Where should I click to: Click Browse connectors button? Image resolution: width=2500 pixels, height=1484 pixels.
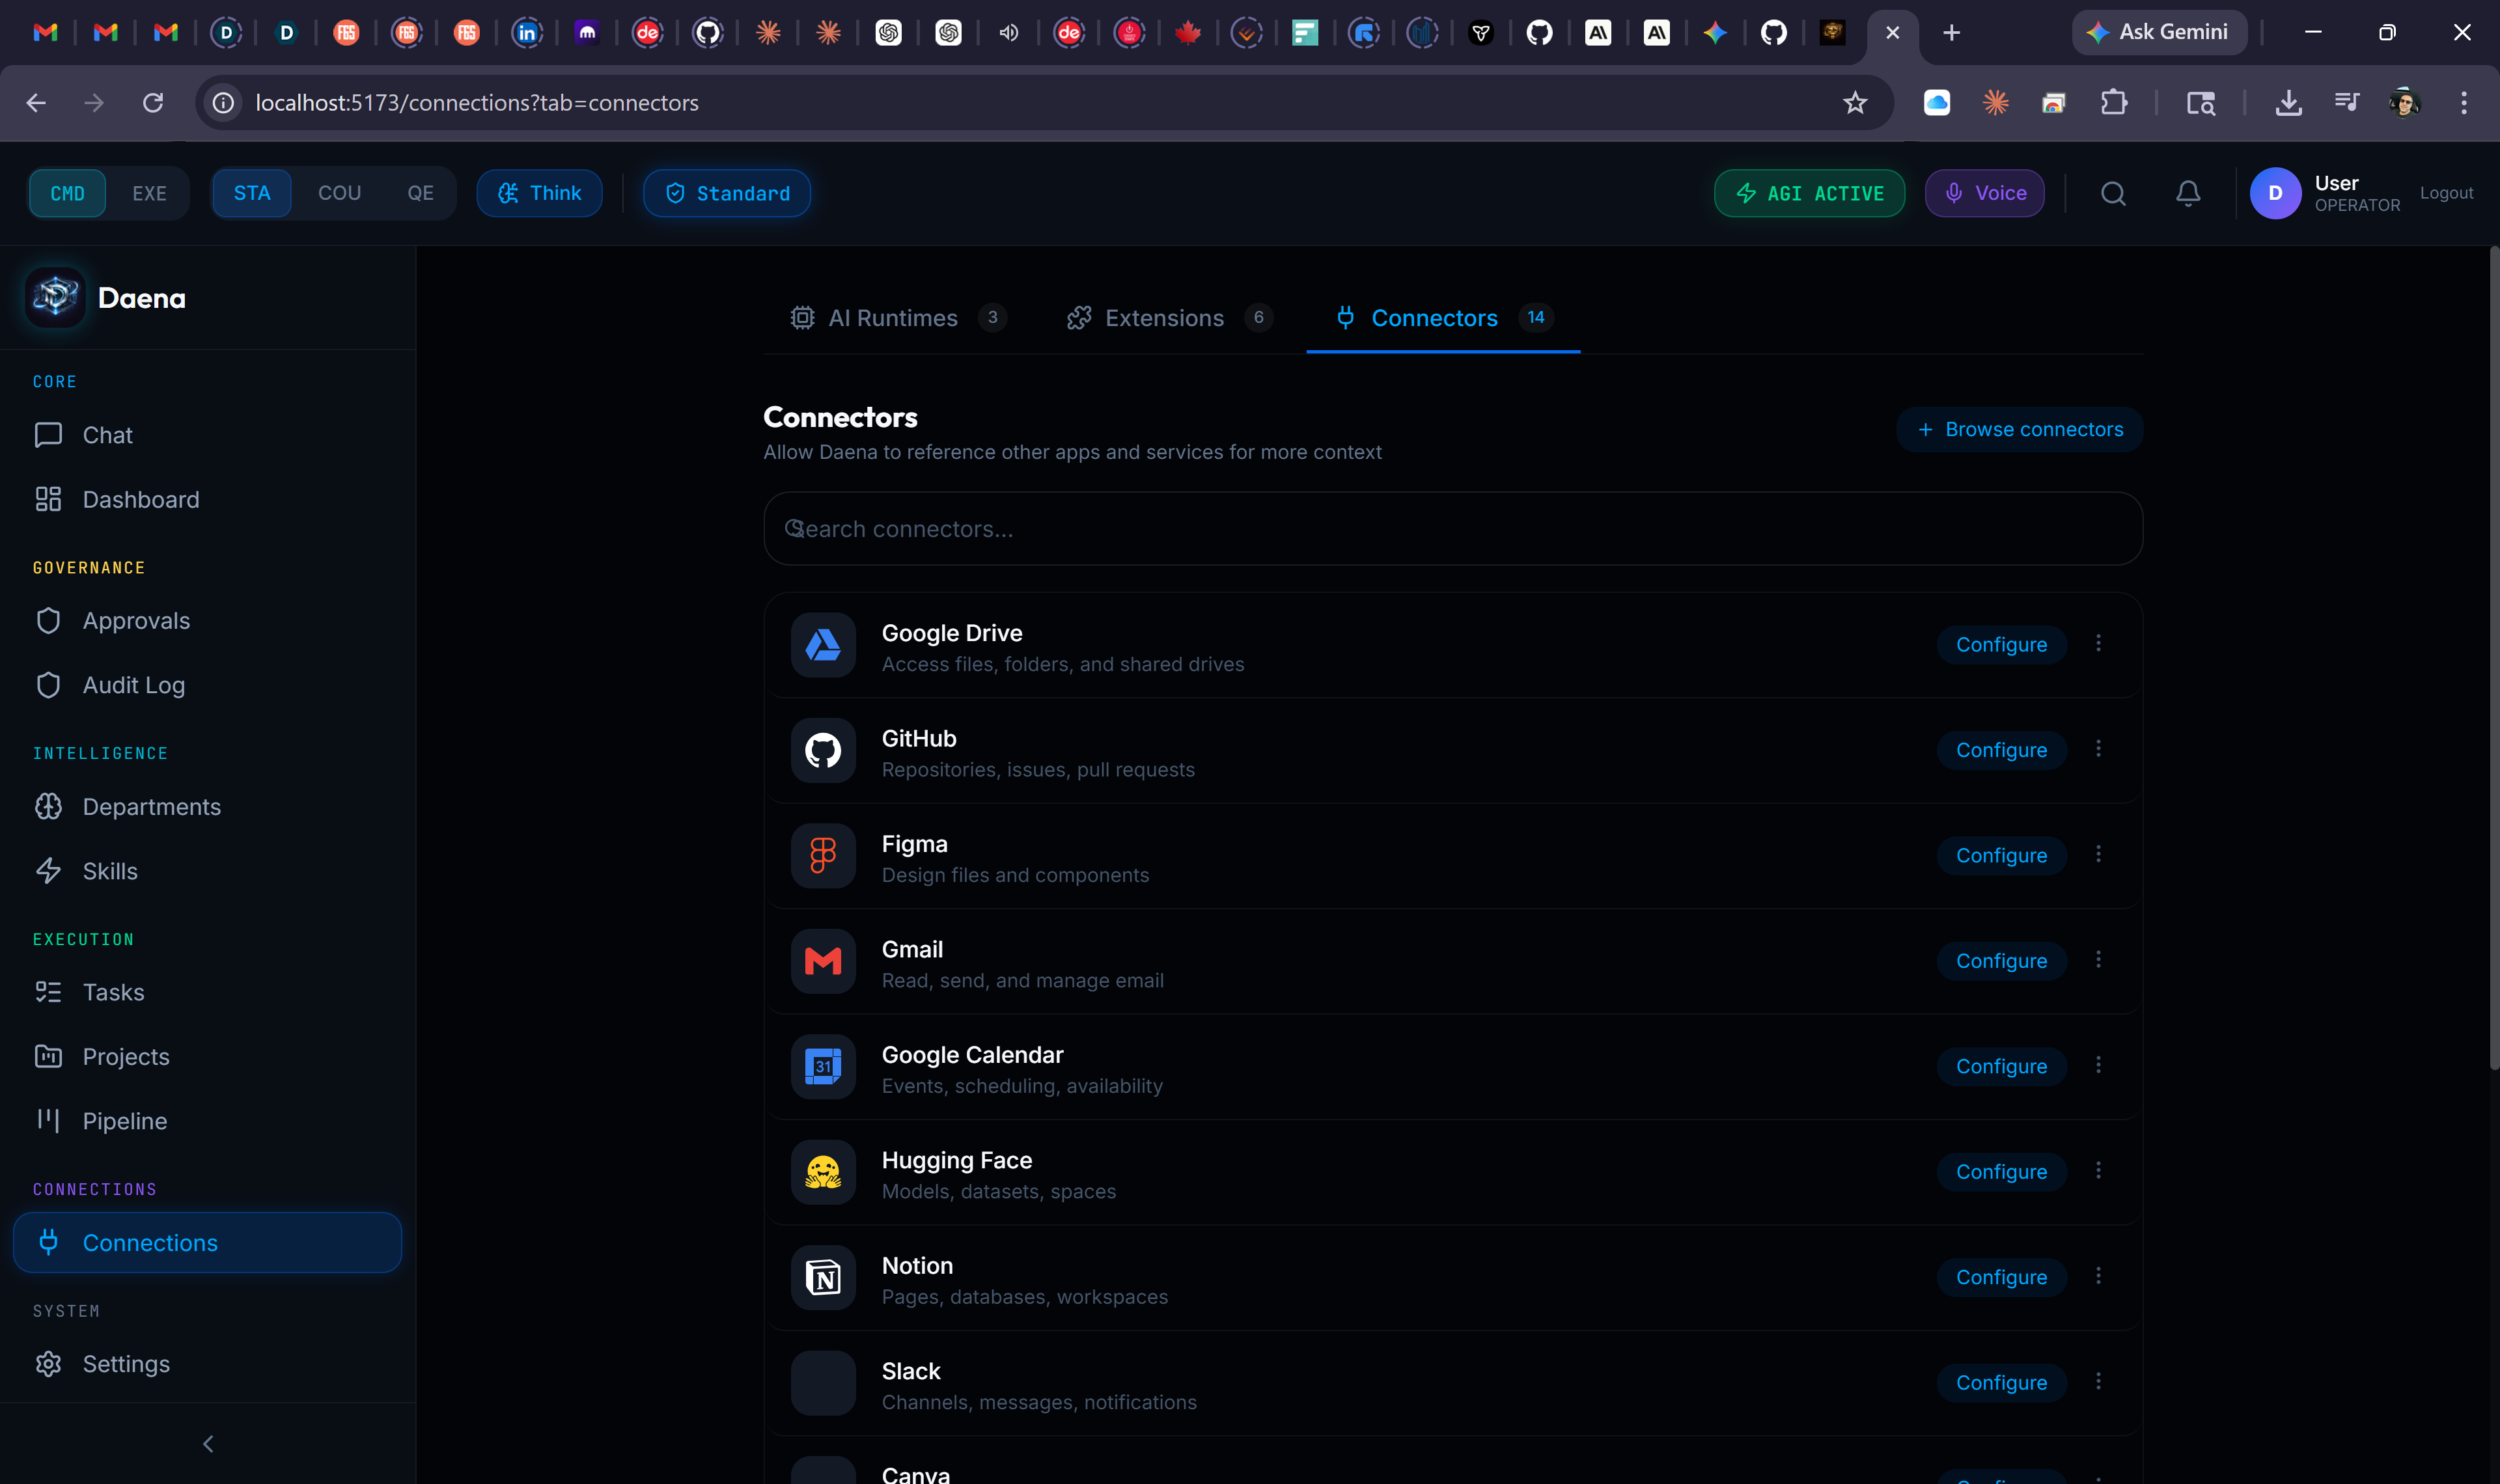(x=2019, y=429)
